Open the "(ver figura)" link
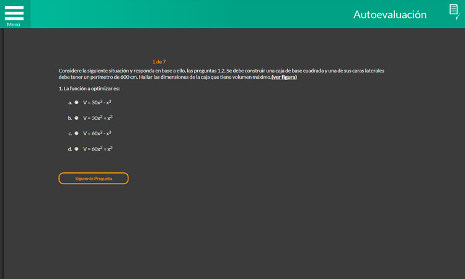 coord(284,77)
